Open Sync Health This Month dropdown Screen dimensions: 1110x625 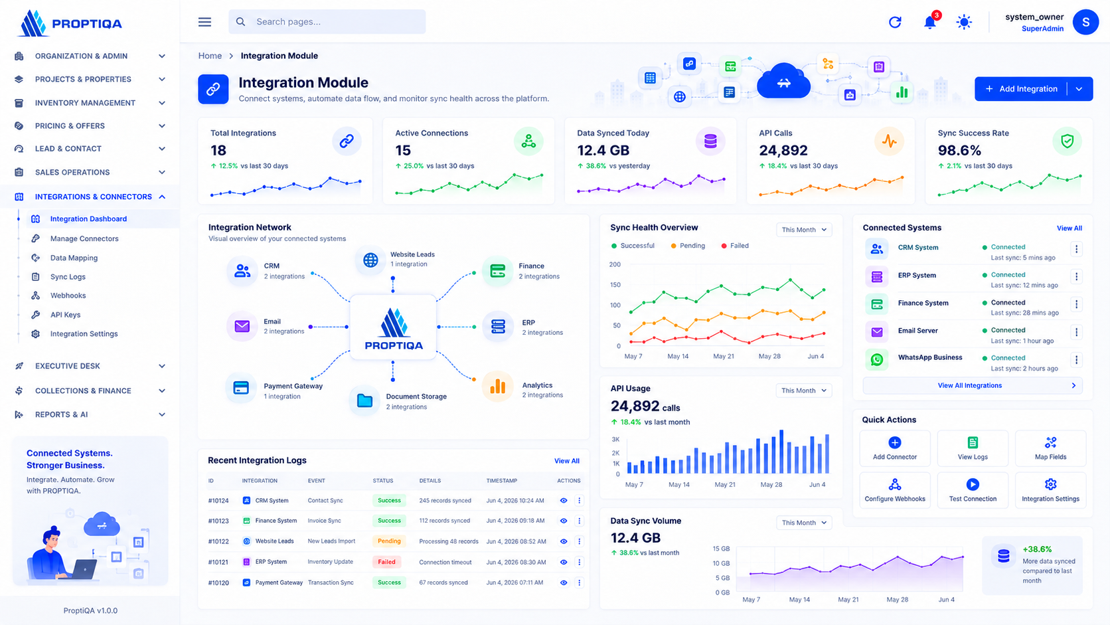[804, 230]
